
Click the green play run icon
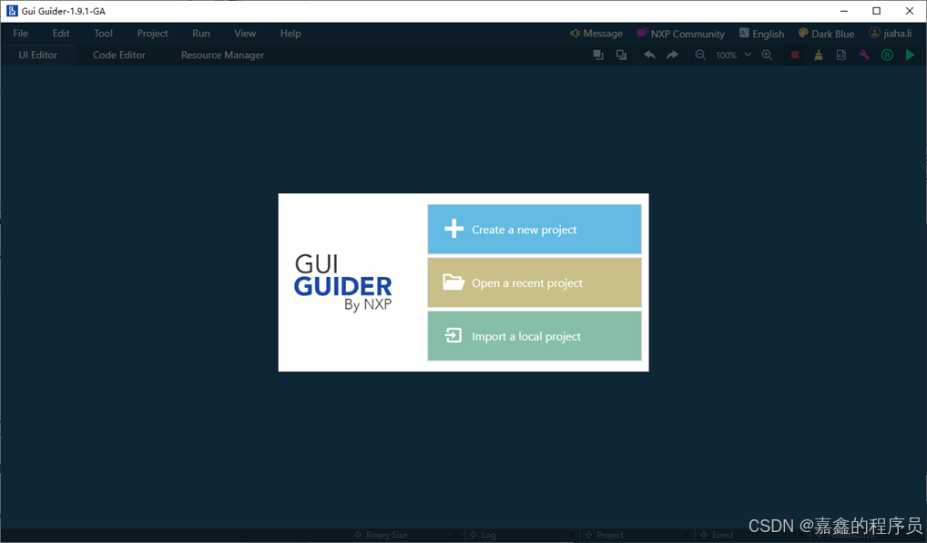[x=910, y=55]
